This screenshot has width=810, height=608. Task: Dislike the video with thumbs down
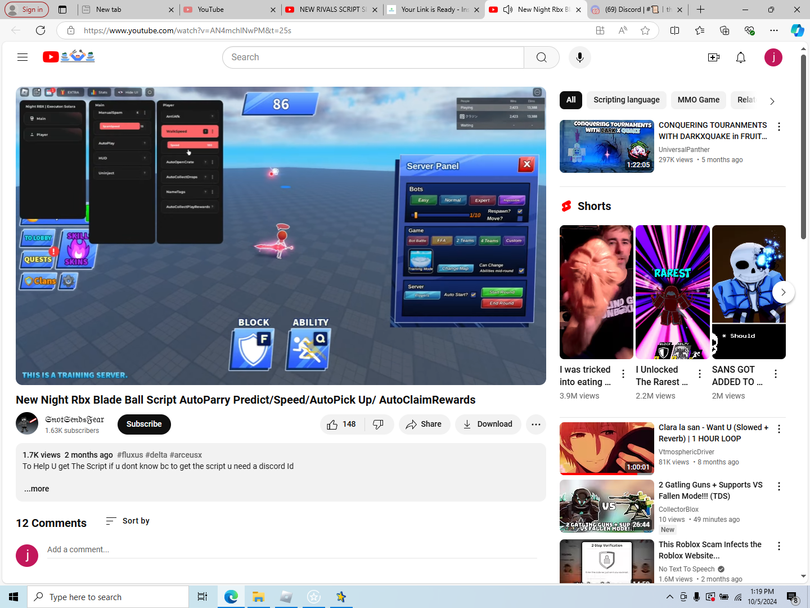coord(379,424)
